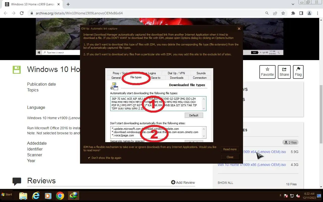
Task: Click the Action Center flag tray icon
Action: (x=286, y=196)
